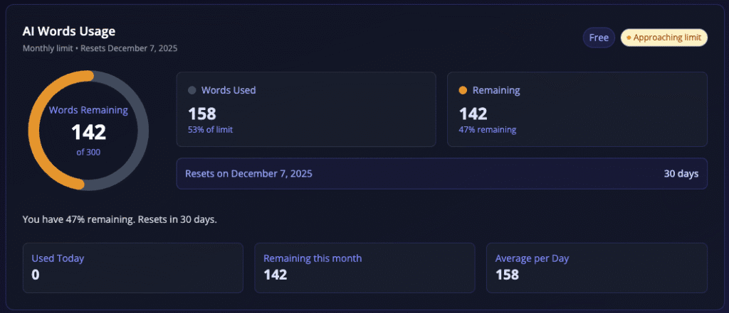
Task: Click the Resets on December 7, 2025 bar
Action: pos(441,173)
